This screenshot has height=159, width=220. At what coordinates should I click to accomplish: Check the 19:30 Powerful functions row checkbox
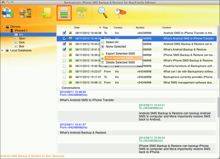(x=64, y=66)
